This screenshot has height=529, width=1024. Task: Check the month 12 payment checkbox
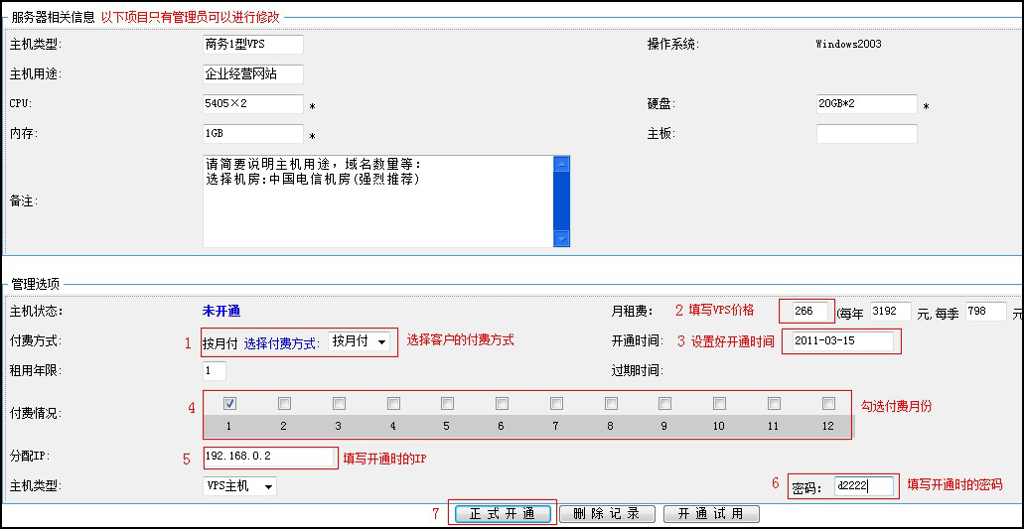(828, 404)
